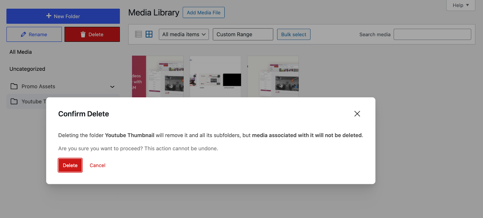This screenshot has width=483, height=218.
Task: Click the trash icon in sidebar Delete
Action: point(83,35)
